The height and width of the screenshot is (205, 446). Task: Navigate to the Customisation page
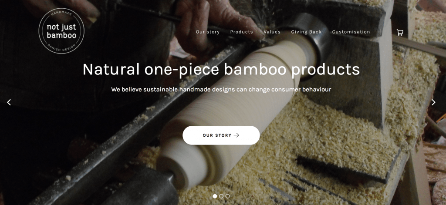pyautogui.click(x=351, y=32)
